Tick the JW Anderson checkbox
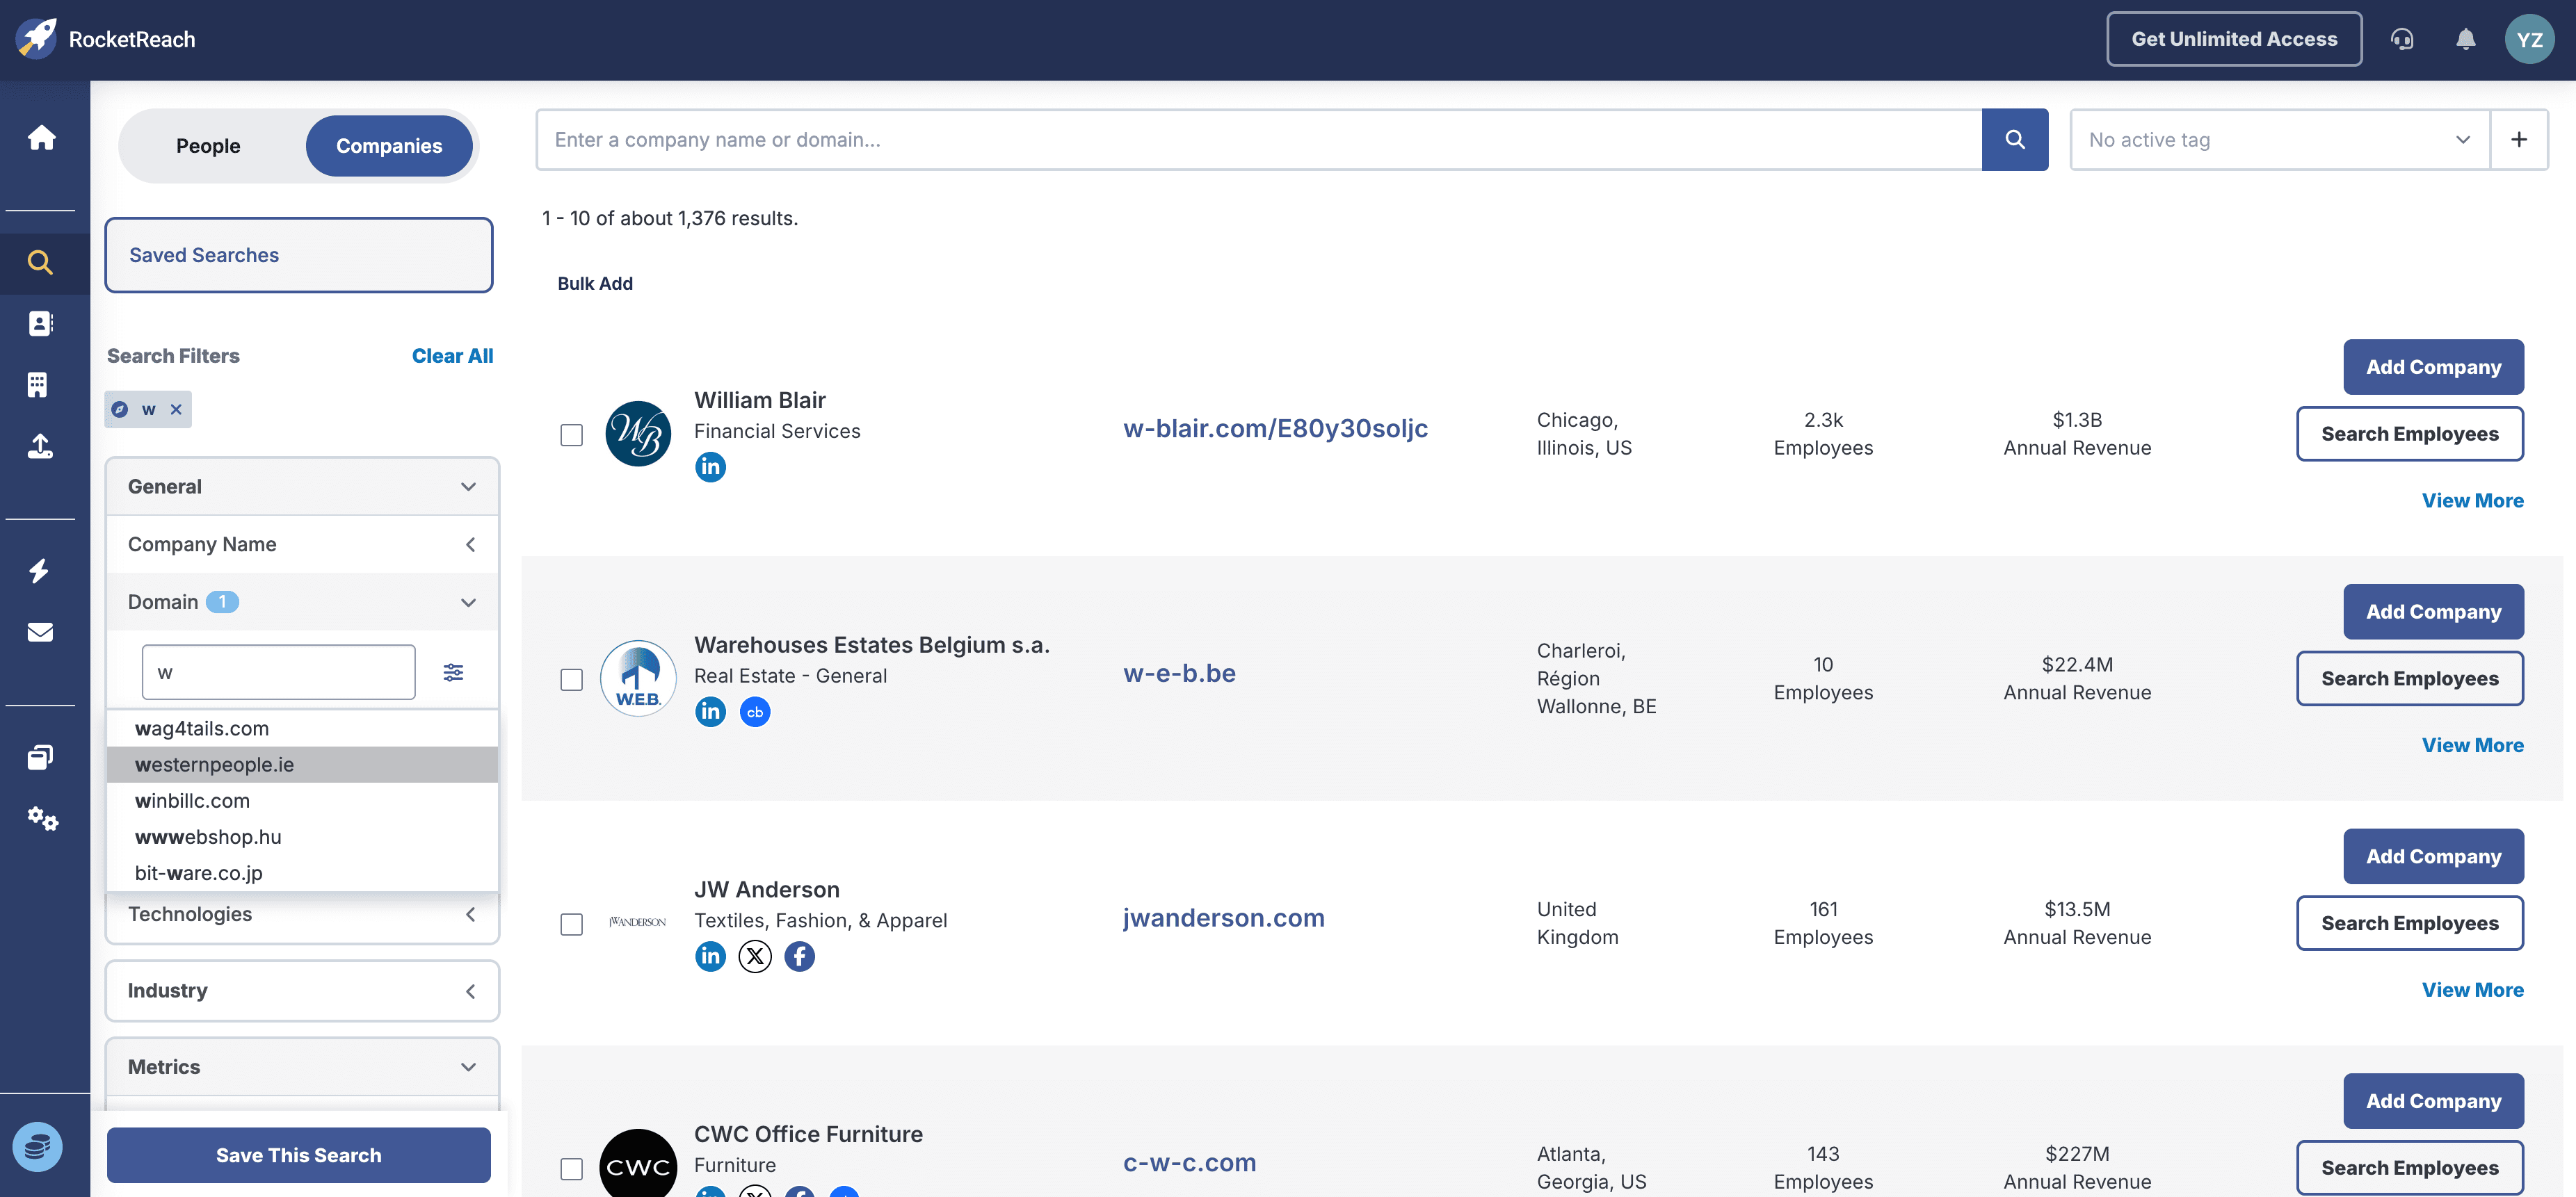The width and height of the screenshot is (2576, 1197). [571, 925]
